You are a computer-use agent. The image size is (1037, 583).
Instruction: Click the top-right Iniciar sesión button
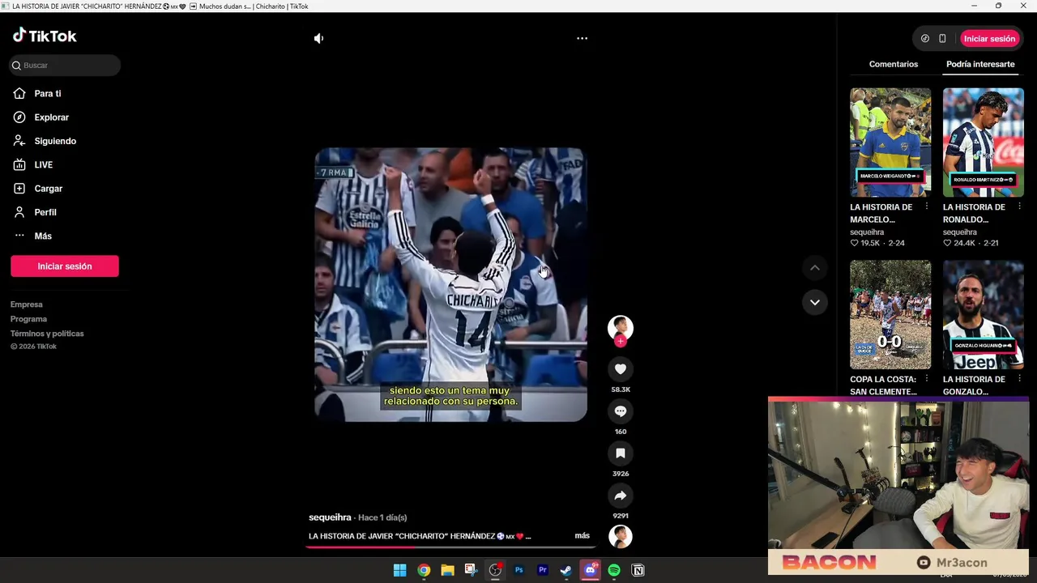click(x=989, y=38)
